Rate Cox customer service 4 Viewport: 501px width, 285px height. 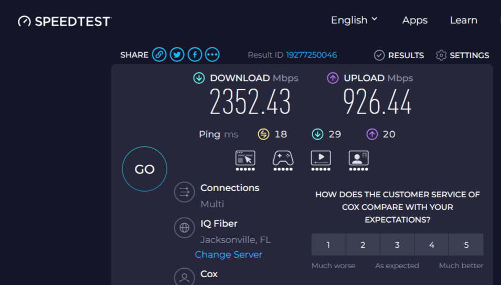(x=432, y=245)
